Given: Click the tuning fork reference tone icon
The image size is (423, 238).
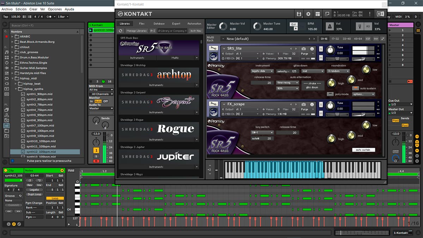Looking at the screenshot, I should pos(360,26).
